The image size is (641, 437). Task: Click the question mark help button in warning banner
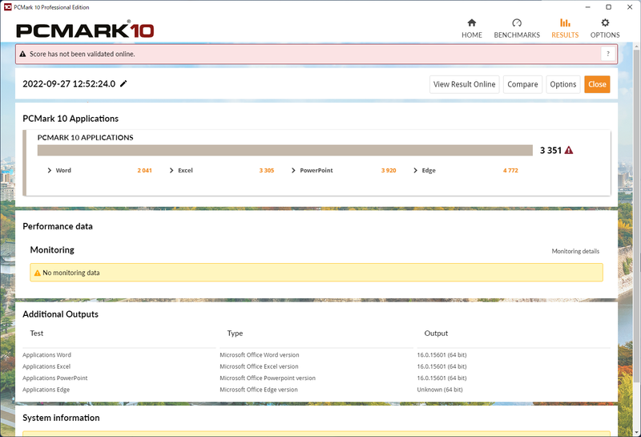click(608, 54)
